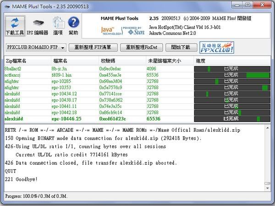Viewport: 275px width, 206px height.
Task: Click progress bar for 8ballact2 row
Action: [232, 69]
